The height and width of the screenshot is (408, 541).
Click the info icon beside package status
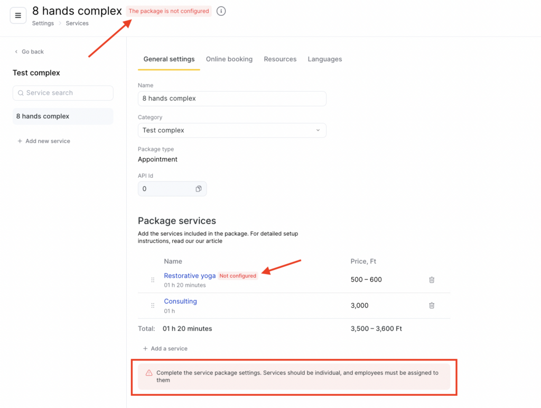(x=221, y=11)
